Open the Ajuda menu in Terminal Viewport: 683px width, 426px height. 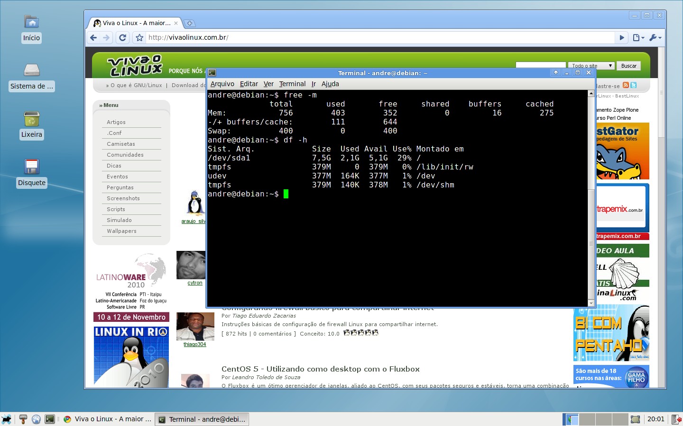(x=330, y=84)
